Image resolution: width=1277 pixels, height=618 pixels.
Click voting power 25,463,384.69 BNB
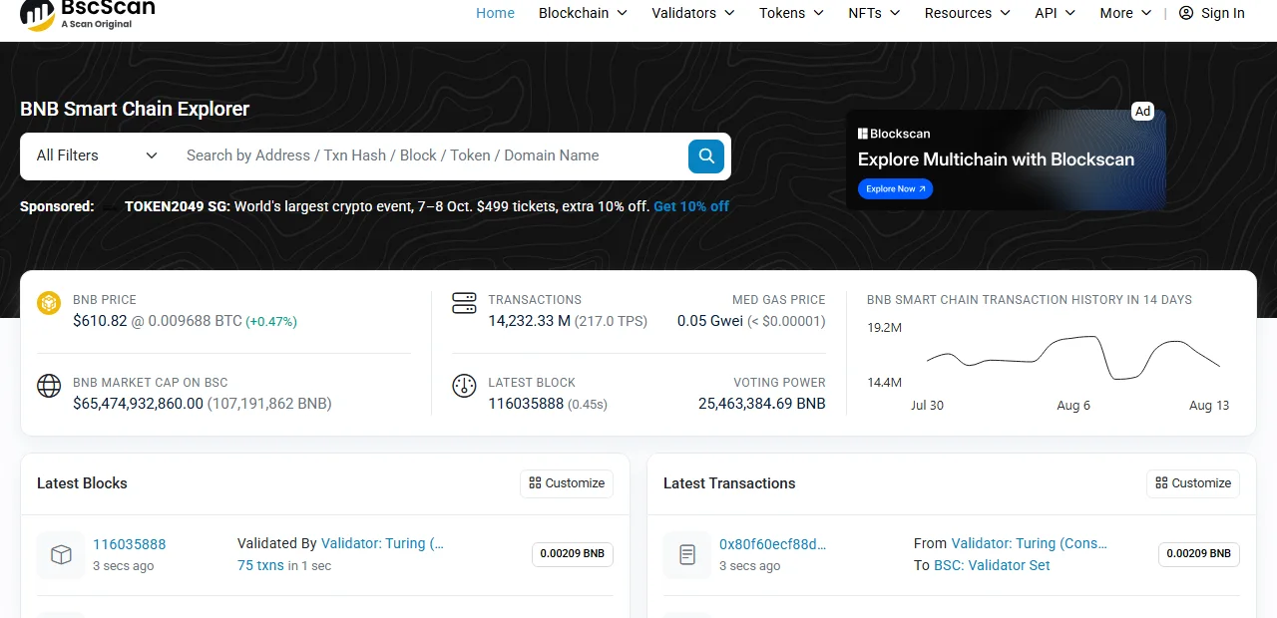coord(762,404)
